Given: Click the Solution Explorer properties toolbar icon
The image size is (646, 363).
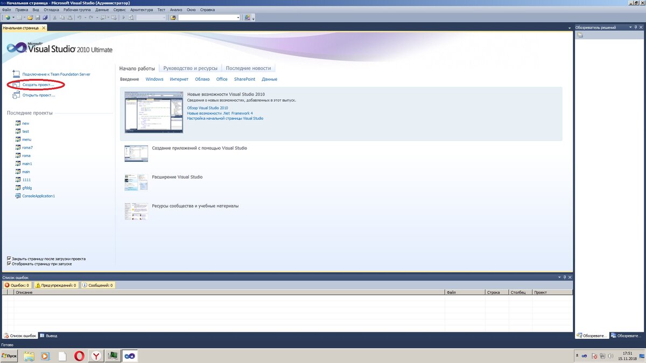Looking at the screenshot, I should [x=580, y=35].
